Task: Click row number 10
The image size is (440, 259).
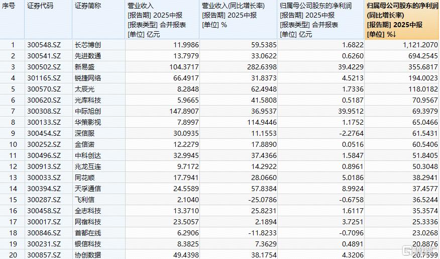Action: pos(13,145)
